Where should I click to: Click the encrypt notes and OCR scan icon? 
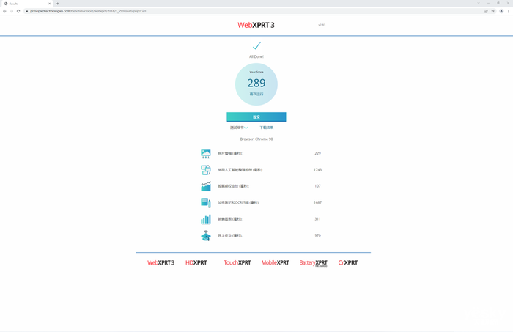click(x=206, y=202)
